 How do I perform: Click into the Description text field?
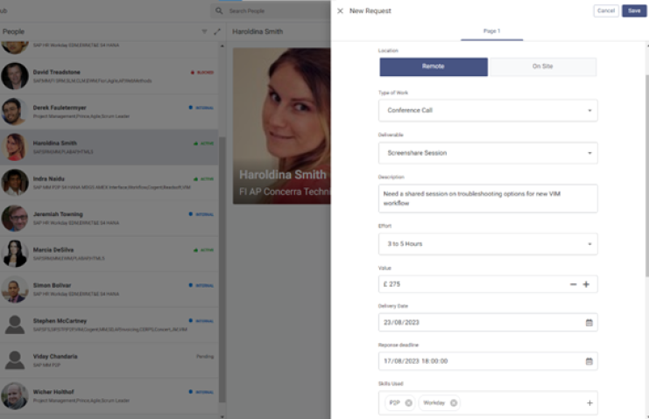tap(488, 198)
